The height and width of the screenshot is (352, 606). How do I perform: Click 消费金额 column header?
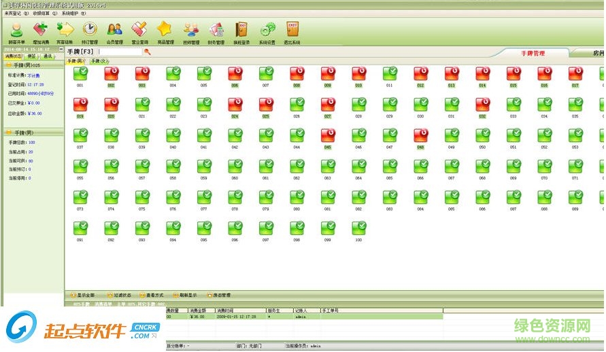[x=201, y=311]
